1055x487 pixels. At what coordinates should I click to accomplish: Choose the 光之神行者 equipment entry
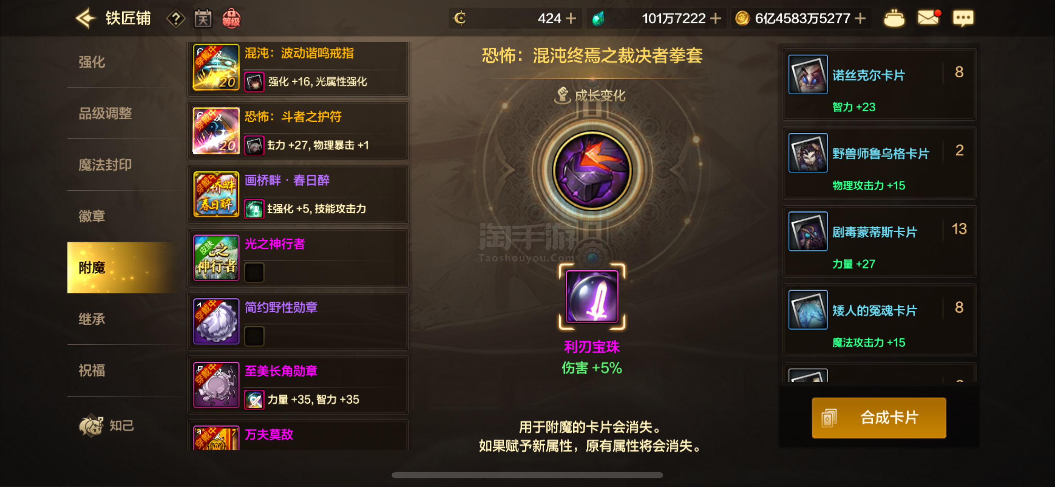(298, 258)
